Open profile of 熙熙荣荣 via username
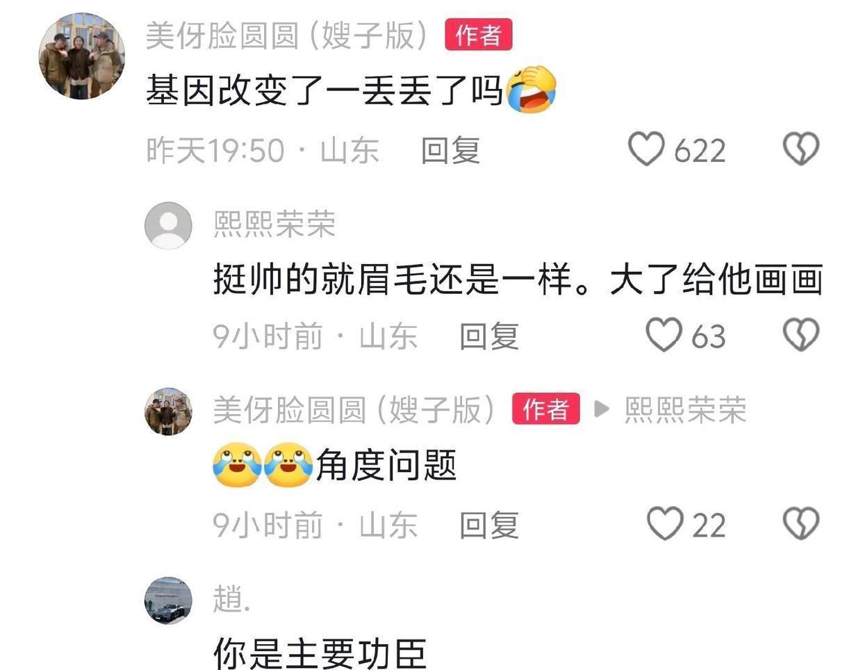The width and height of the screenshot is (863, 670). pos(274,224)
